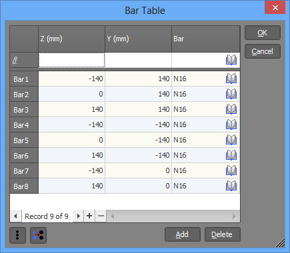Screen dimensions: 290x253
Task: Open bar library icon for Bar6
Action: 231,155
